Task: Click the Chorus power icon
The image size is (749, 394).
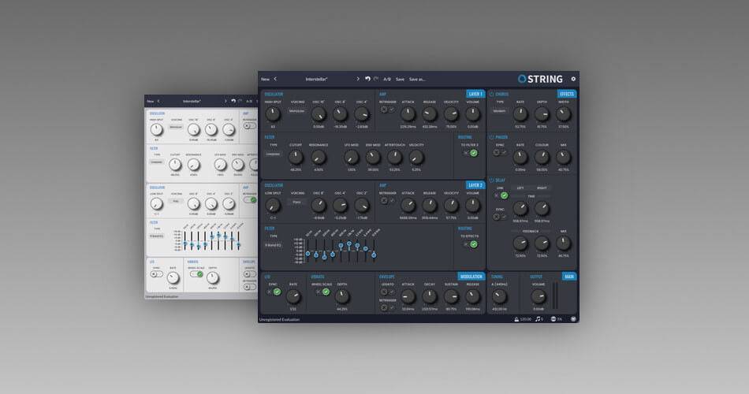Action: coord(491,94)
